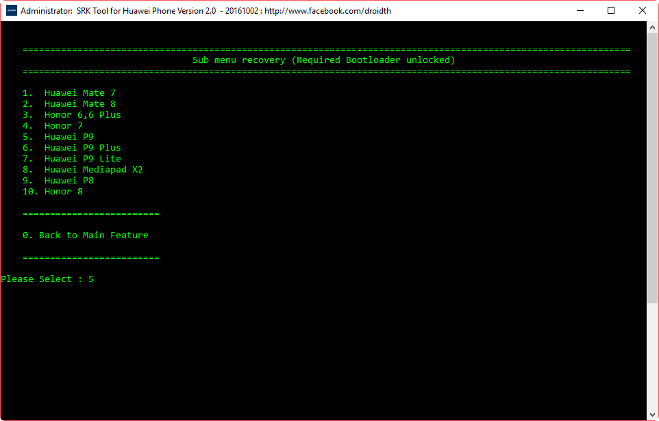The image size is (659, 421).
Task: Select the line '8. Huawei Mediapad X2'
Action: point(82,169)
